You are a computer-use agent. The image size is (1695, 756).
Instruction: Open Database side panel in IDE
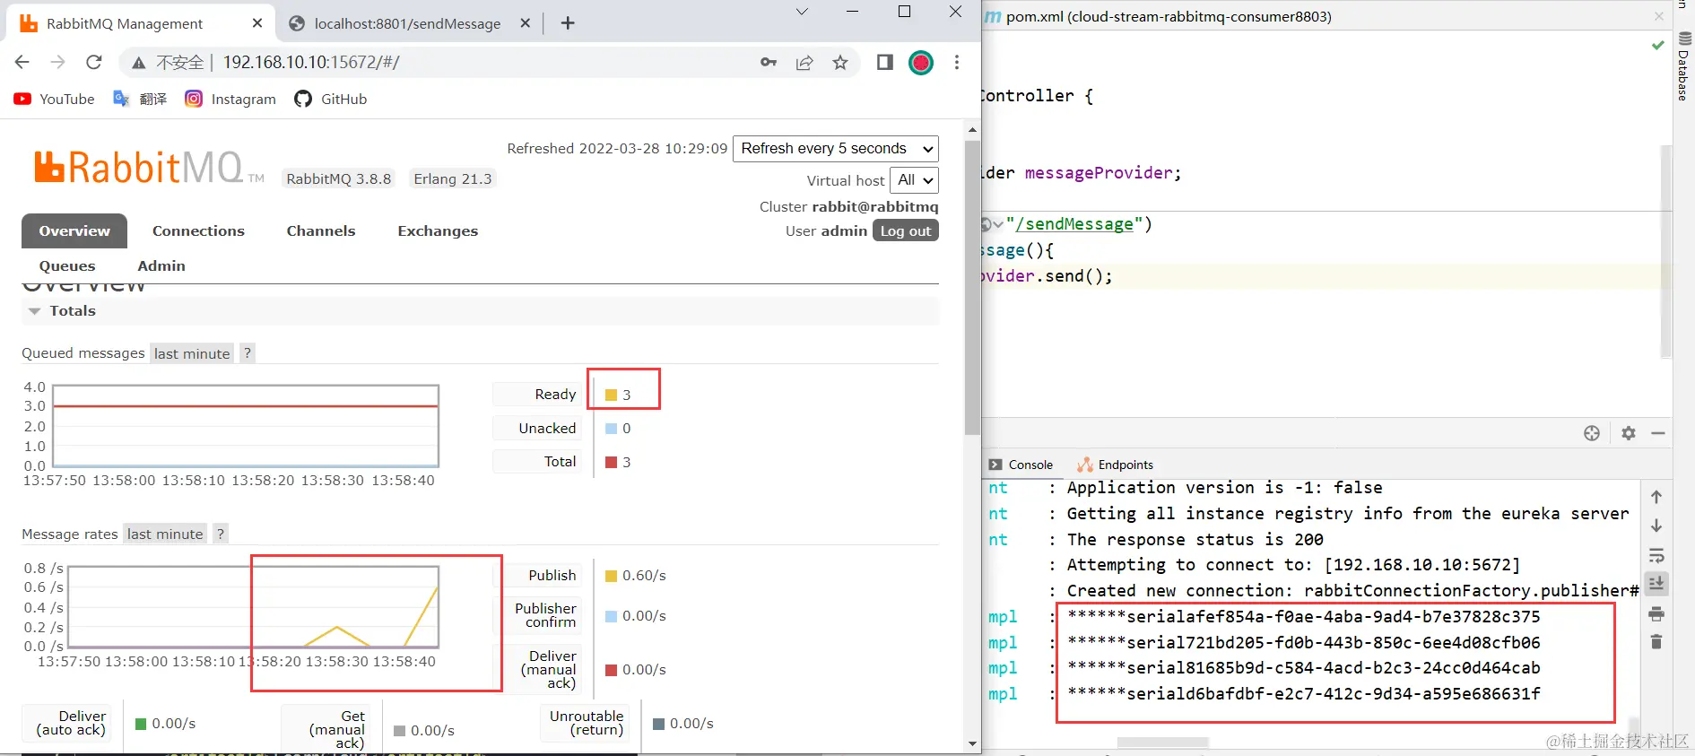point(1683,65)
